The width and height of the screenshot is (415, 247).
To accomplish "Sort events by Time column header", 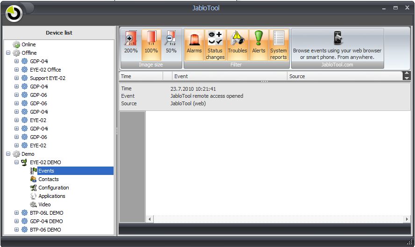I will tap(140, 76).
